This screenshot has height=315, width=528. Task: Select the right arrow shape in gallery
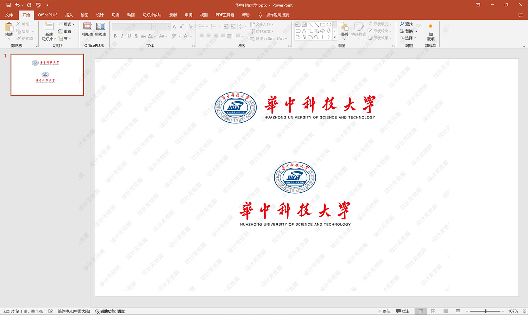click(x=322, y=31)
